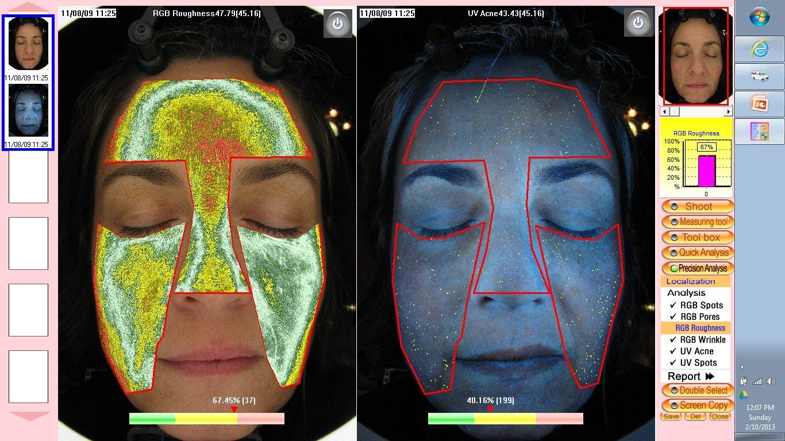Enable Double Select mode
This screenshot has height=441, width=785.
(x=698, y=390)
